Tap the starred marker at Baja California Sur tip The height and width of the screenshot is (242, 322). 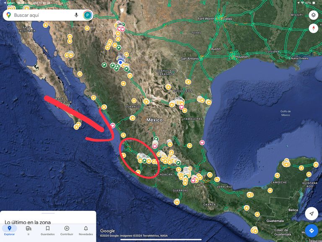[x=76, y=127]
